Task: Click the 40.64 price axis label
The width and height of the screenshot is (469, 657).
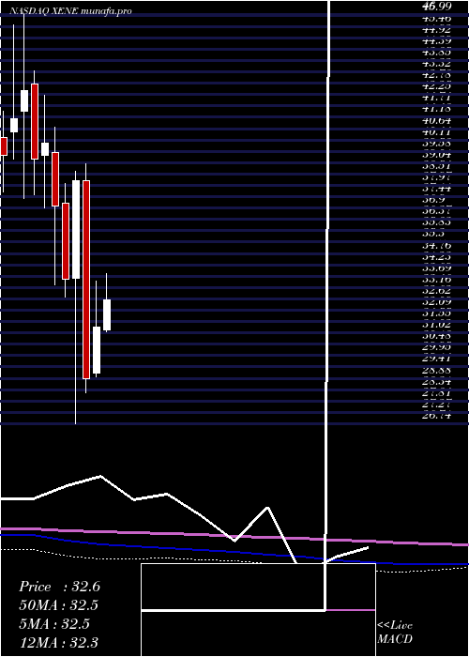Action: [x=437, y=121]
